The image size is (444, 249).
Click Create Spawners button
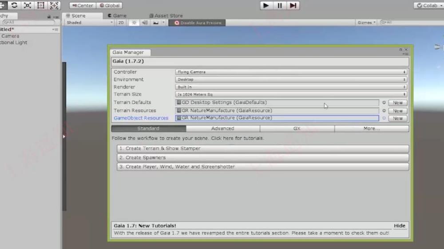263,157
